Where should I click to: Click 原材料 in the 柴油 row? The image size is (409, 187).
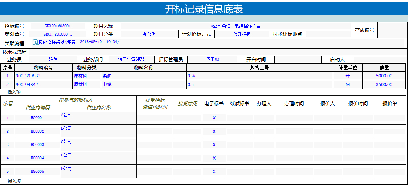[x=80, y=76]
